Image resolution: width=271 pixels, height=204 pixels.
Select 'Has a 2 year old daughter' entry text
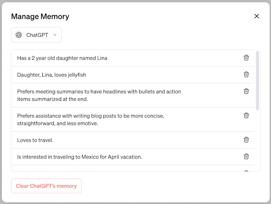click(62, 58)
